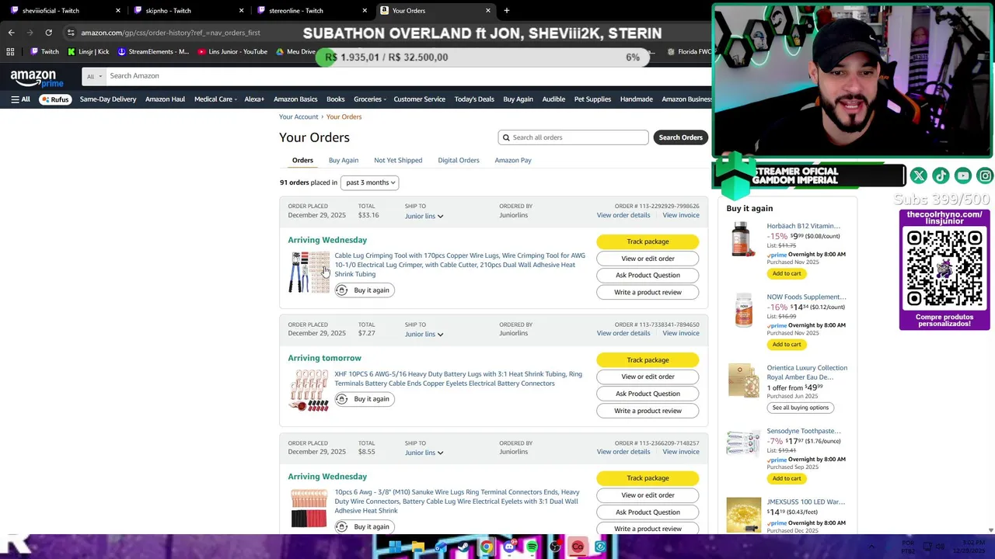This screenshot has width=995, height=559.
Task: Open the Meu Drive bookmark
Action: (295, 52)
